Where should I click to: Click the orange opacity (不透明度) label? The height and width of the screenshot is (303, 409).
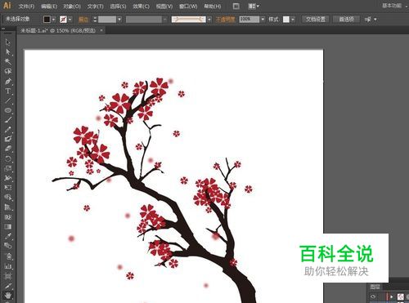pos(225,20)
